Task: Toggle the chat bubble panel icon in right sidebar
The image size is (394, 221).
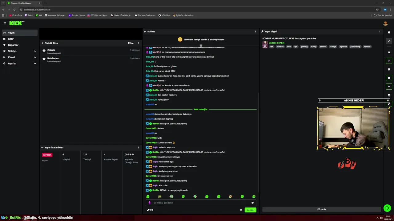Action: (389, 78)
